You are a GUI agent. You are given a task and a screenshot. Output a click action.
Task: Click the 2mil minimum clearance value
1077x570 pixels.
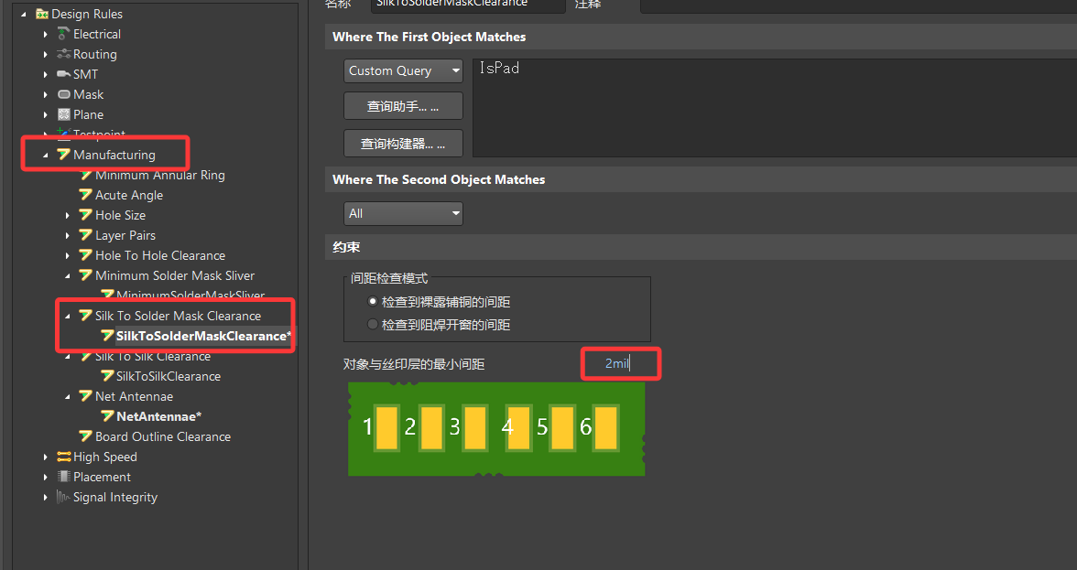click(x=617, y=363)
